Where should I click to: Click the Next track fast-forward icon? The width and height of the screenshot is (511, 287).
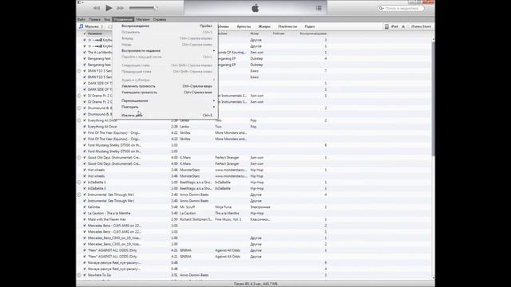click(121, 8)
